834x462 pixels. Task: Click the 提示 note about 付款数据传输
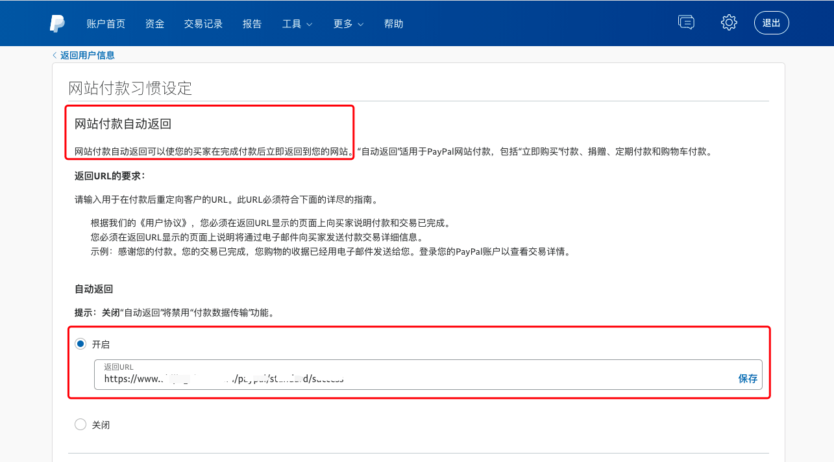(175, 313)
